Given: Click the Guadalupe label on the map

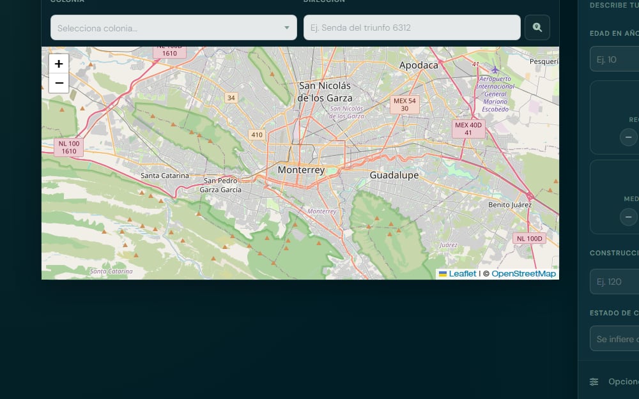Looking at the screenshot, I should pyautogui.click(x=394, y=175).
